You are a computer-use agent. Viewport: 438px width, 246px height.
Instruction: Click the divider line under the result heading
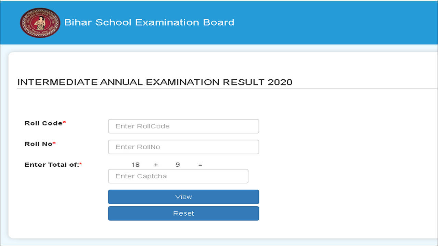(x=226, y=89)
